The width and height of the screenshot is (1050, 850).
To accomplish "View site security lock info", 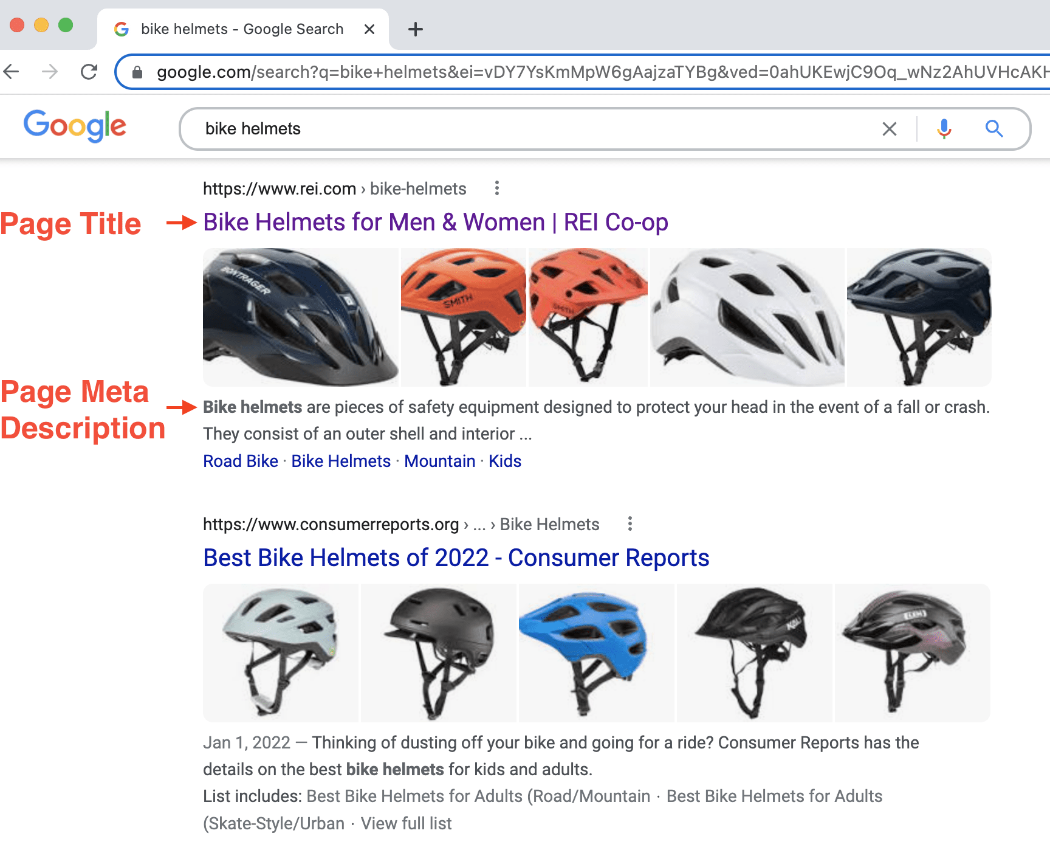I will click(x=137, y=72).
